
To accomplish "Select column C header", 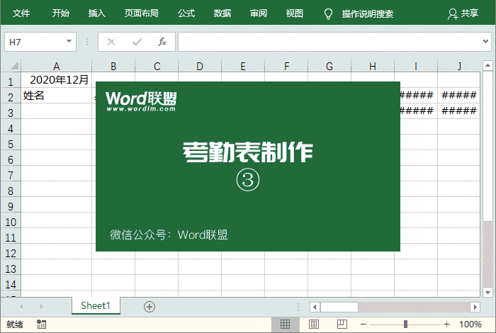I will coord(157,66).
